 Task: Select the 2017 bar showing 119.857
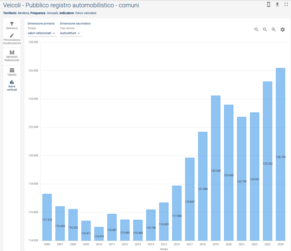click(190, 199)
